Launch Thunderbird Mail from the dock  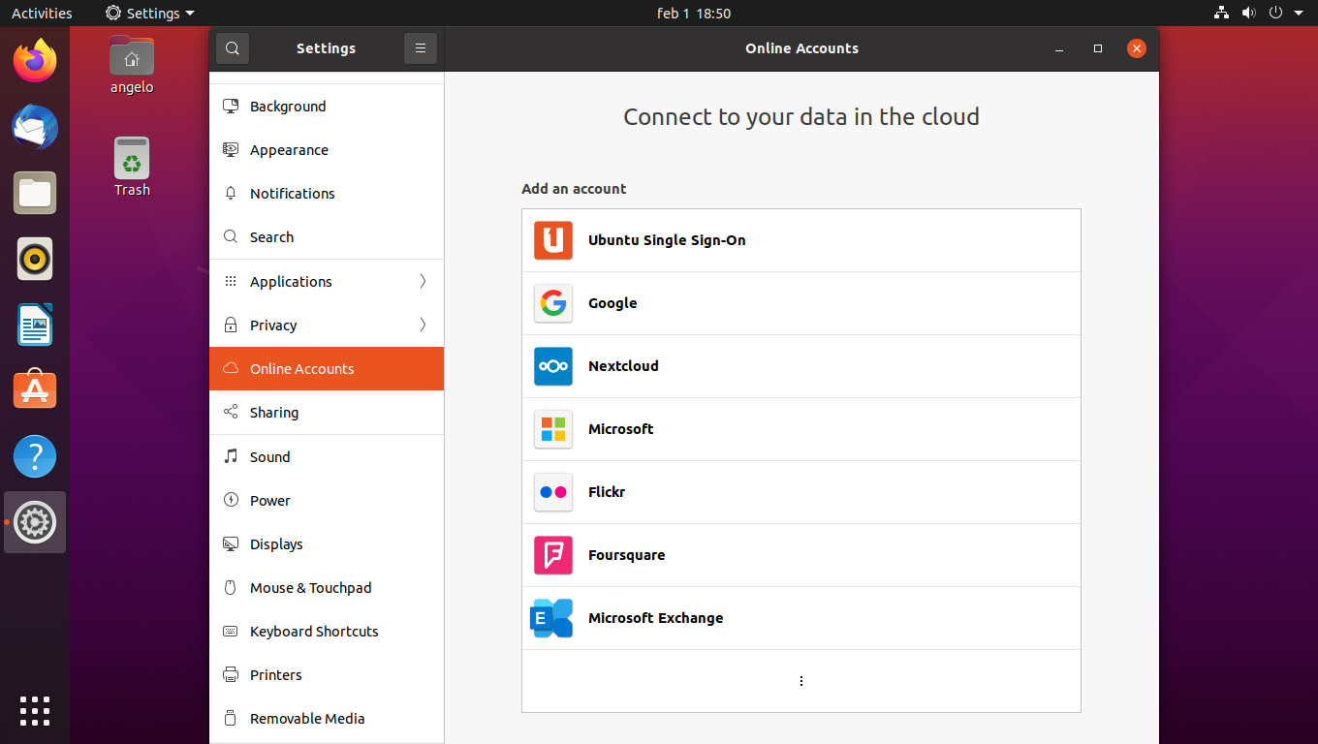coord(35,127)
